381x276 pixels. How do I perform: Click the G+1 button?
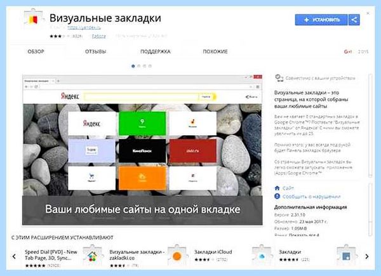tap(348, 51)
